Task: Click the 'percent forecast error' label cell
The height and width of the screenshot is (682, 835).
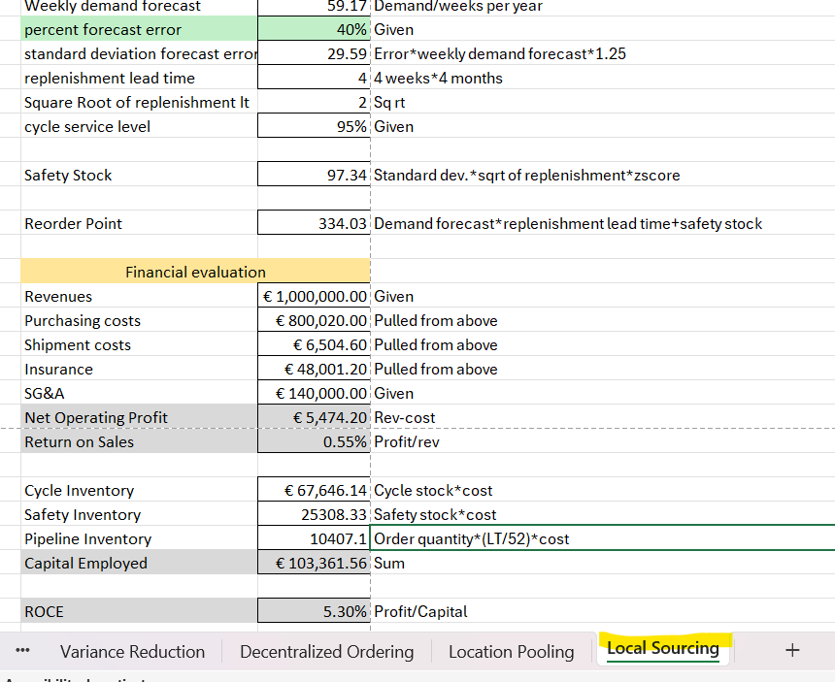Action: [139, 29]
